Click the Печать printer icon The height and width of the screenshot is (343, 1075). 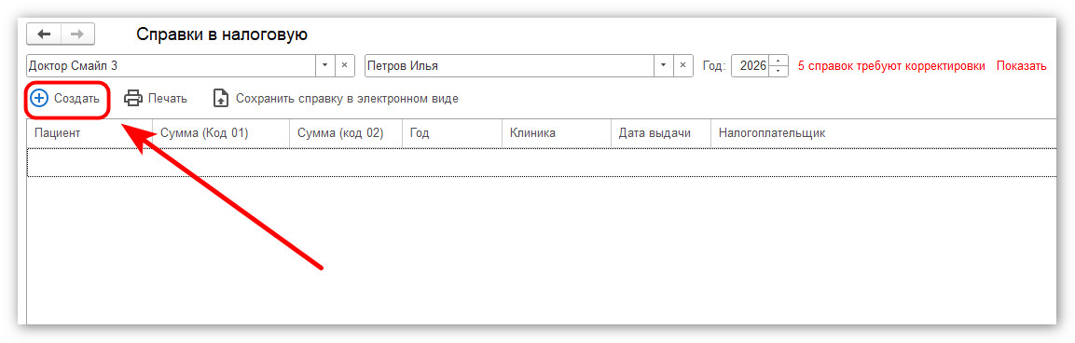[133, 98]
